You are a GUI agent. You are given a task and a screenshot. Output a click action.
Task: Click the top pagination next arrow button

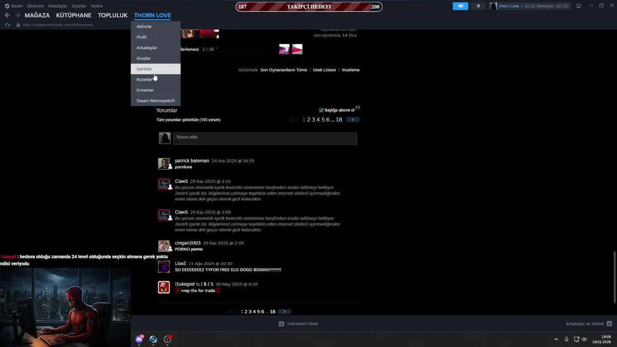353,120
